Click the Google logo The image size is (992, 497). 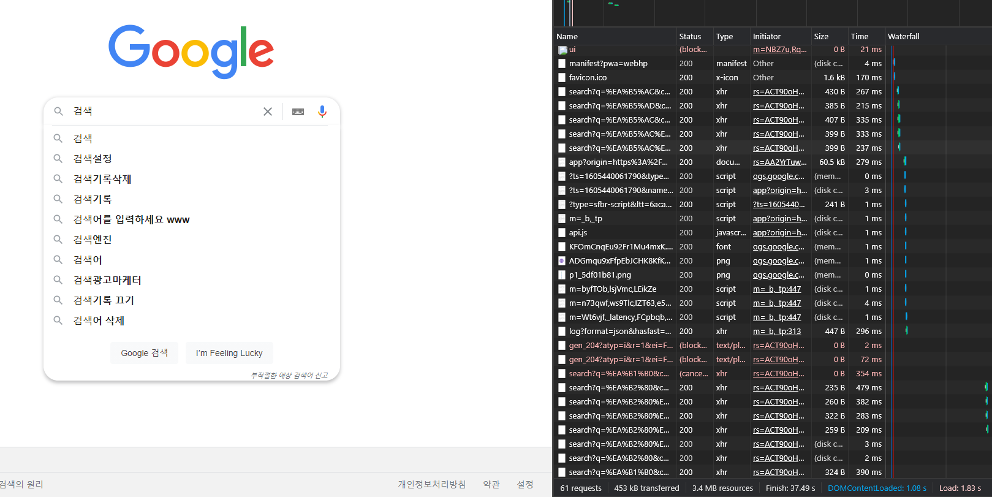coord(191,51)
